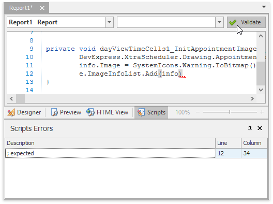Click line number 10 in gutter
Screen dimensions: 273x204
click(29, 57)
